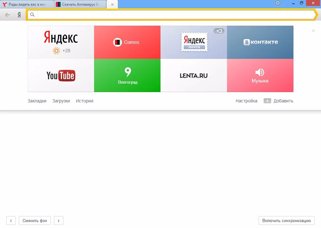Open the Музыка tile
This screenshot has width=321, height=228.
[x=260, y=75]
